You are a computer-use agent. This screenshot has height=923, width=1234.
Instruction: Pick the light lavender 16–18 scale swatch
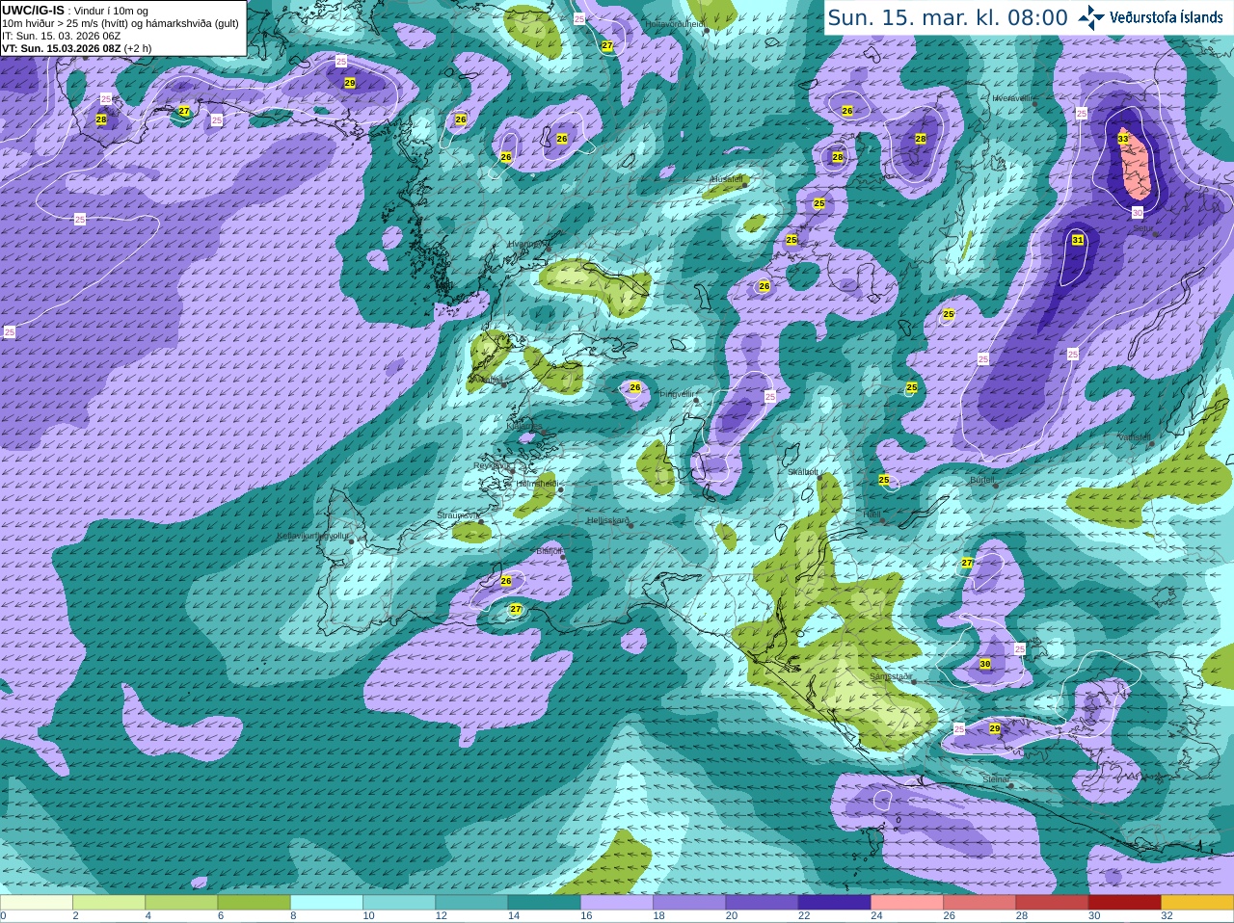[x=617, y=902]
